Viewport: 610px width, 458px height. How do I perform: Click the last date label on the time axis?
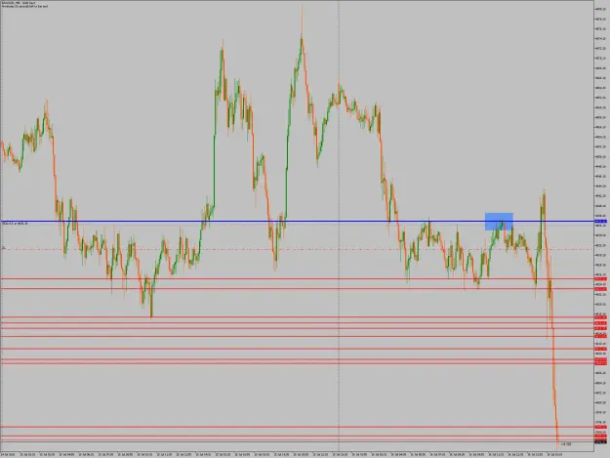pyautogui.click(x=554, y=454)
